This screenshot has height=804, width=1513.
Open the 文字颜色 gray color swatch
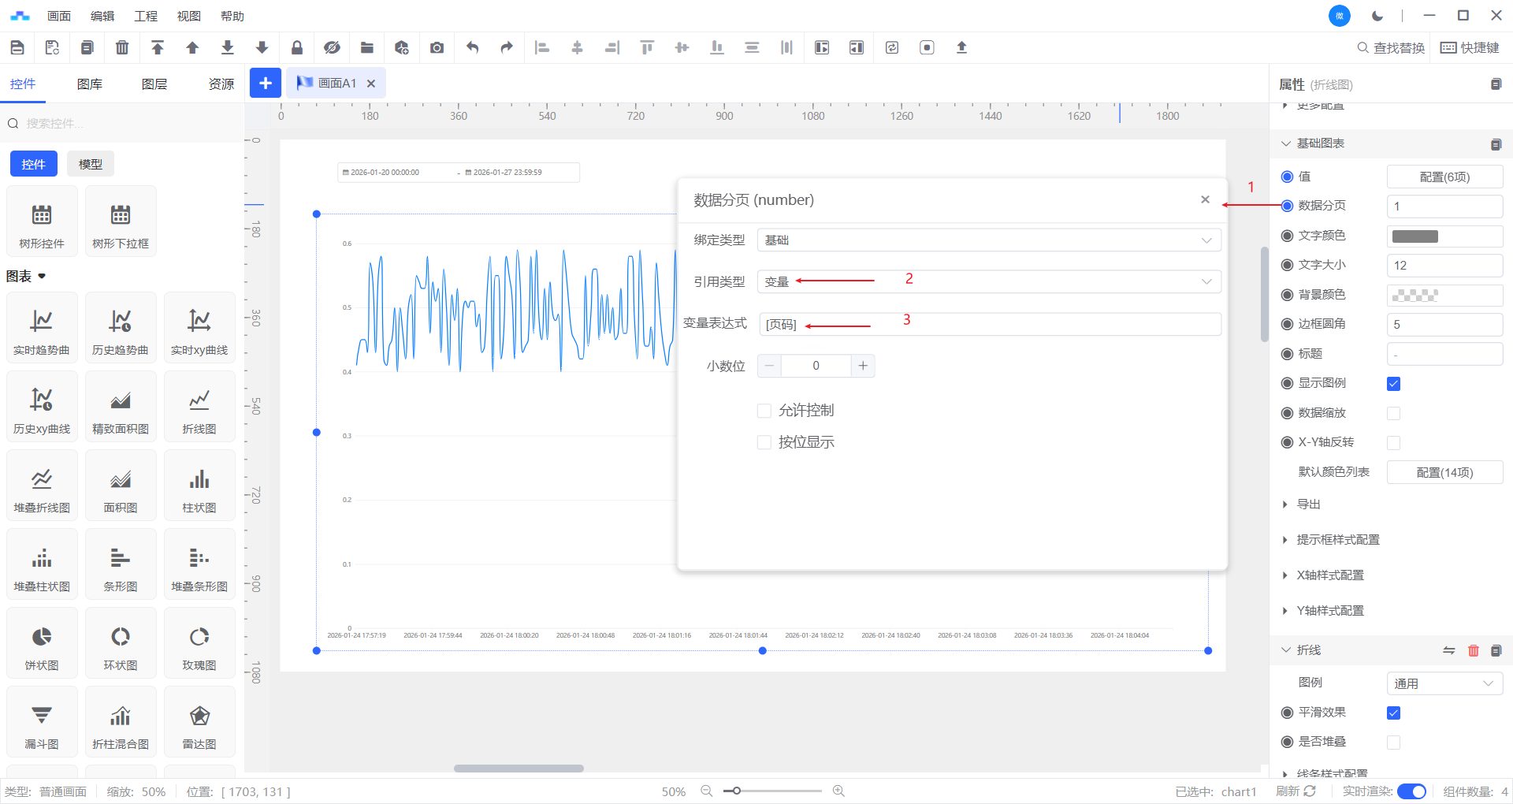point(1415,236)
